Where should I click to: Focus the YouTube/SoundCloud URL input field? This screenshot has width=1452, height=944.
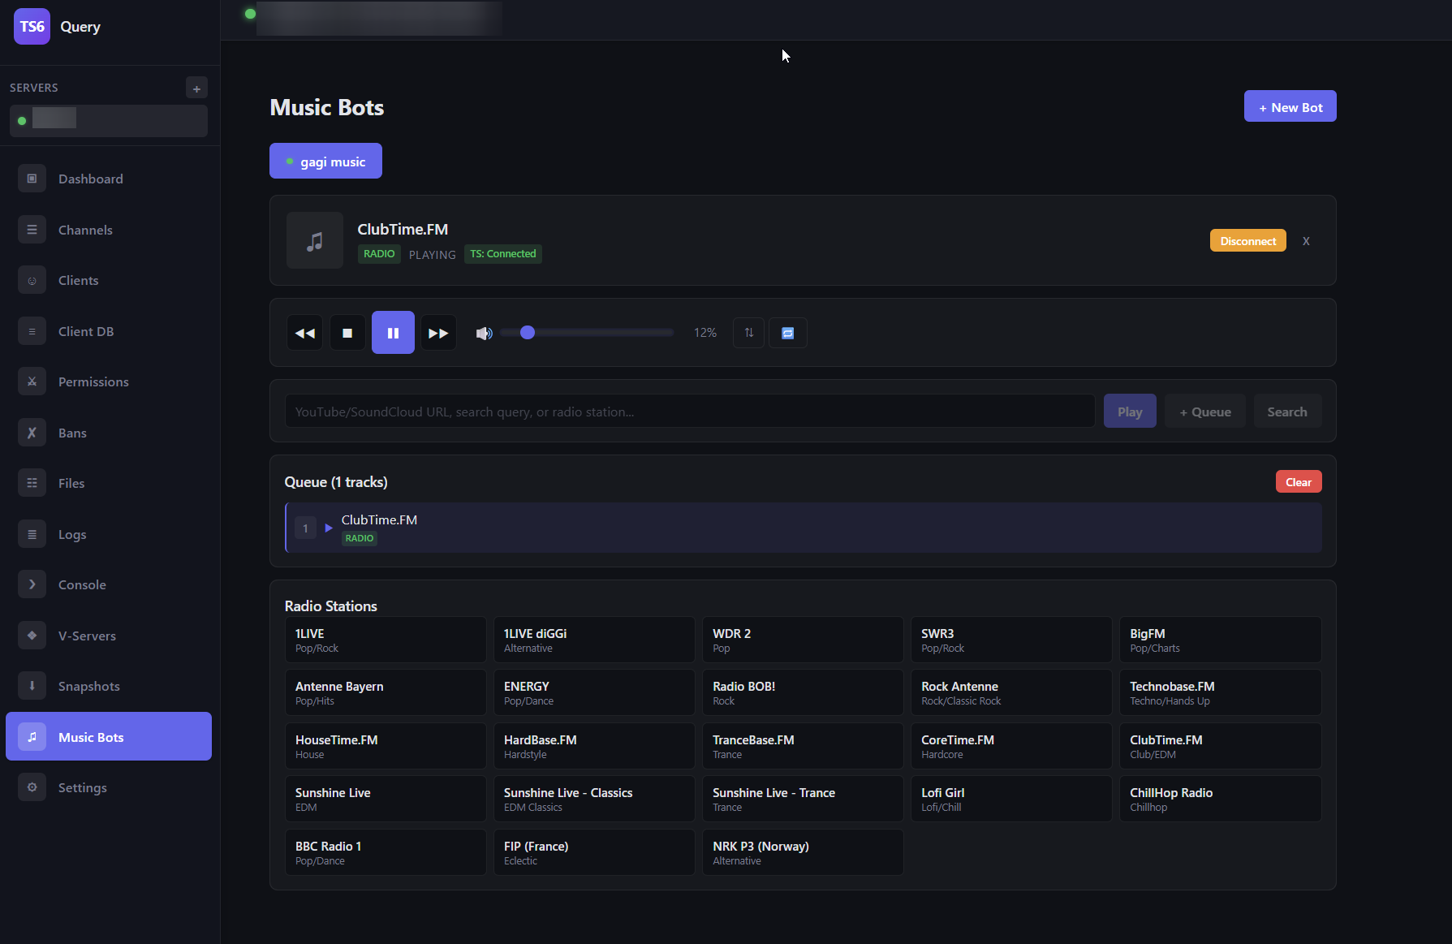point(689,412)
